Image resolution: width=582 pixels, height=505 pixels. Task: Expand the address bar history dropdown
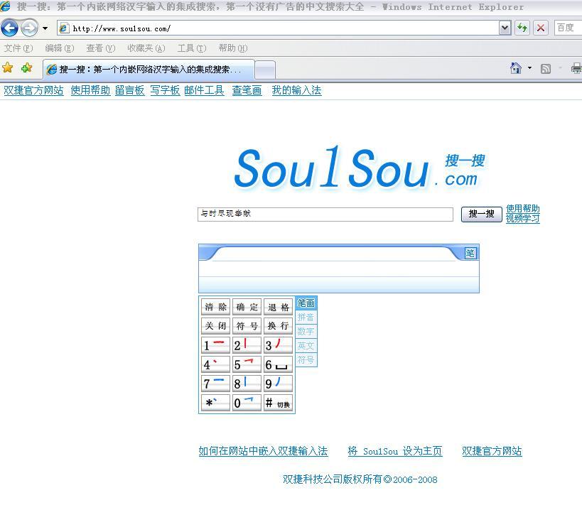point(505,28)
